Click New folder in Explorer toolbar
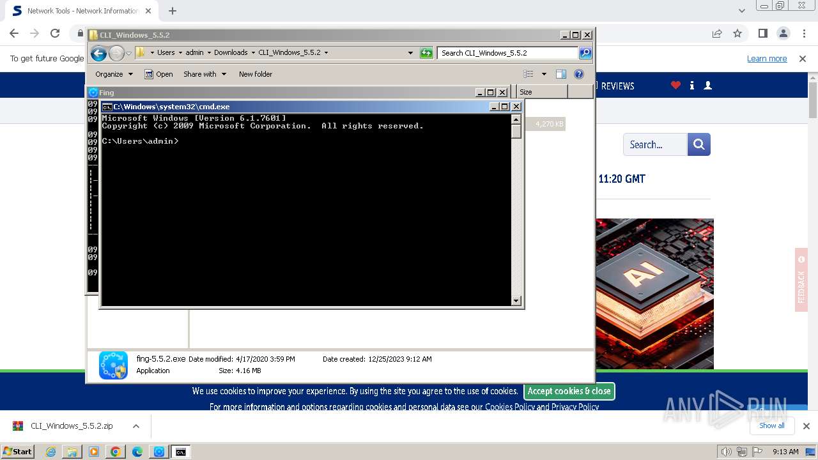The width and height of the screenshot is (818, 460). point(256,74)
